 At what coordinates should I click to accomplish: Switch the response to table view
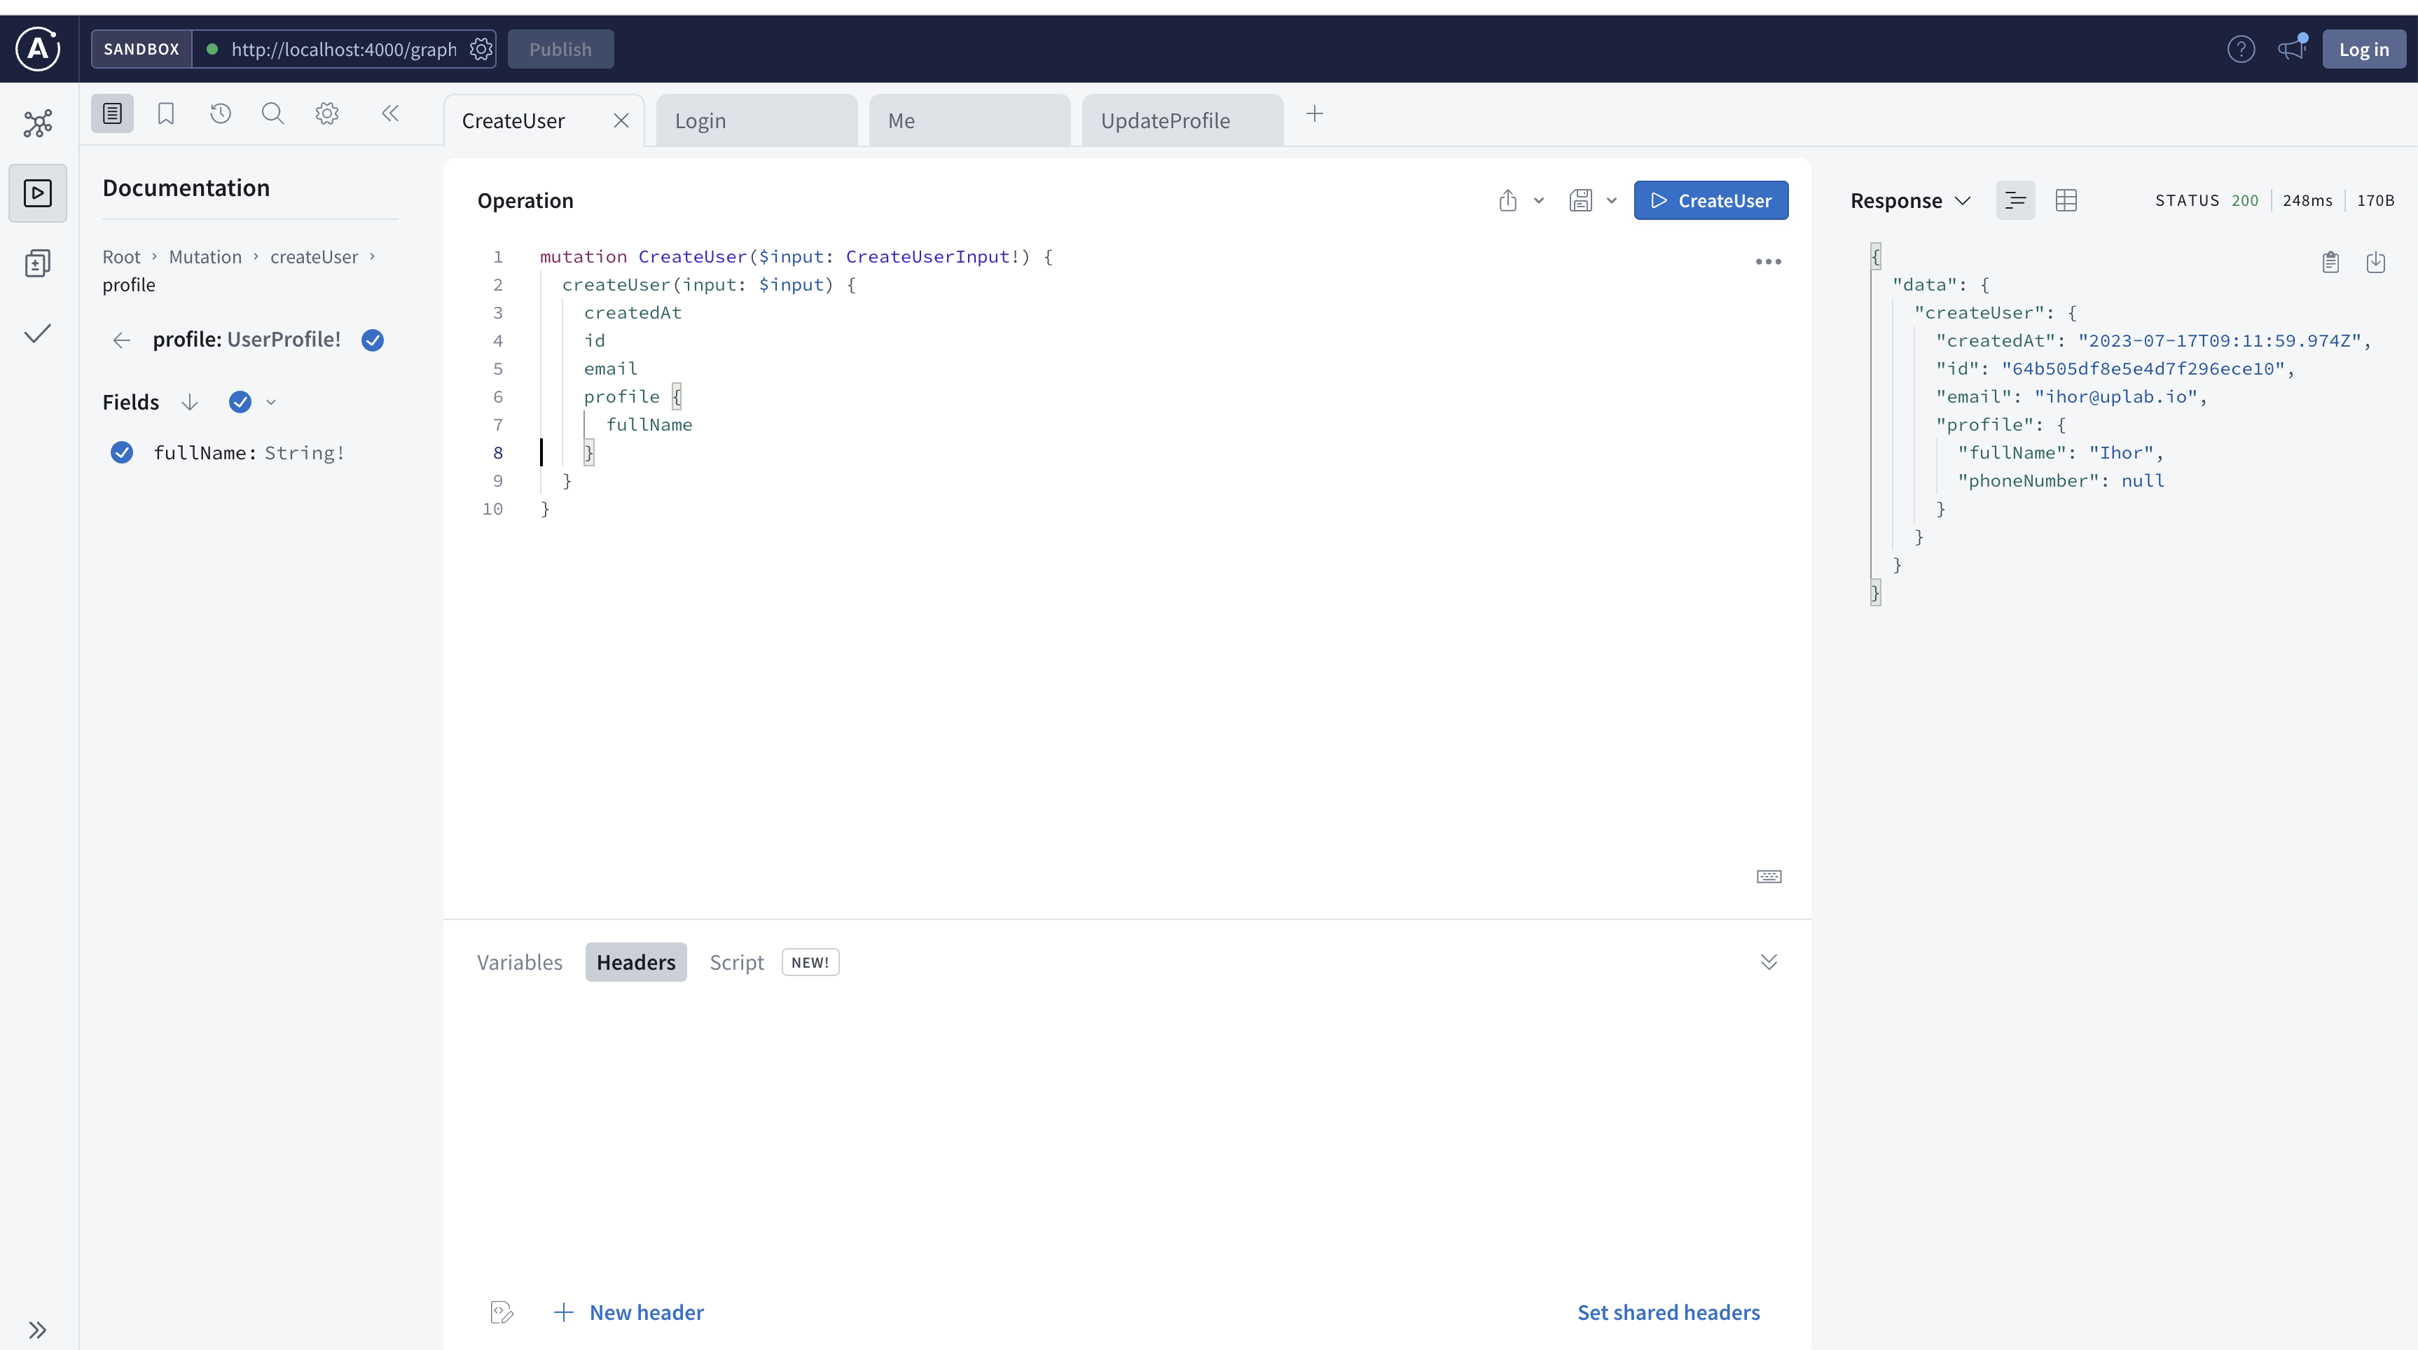tap(2066, 200)
